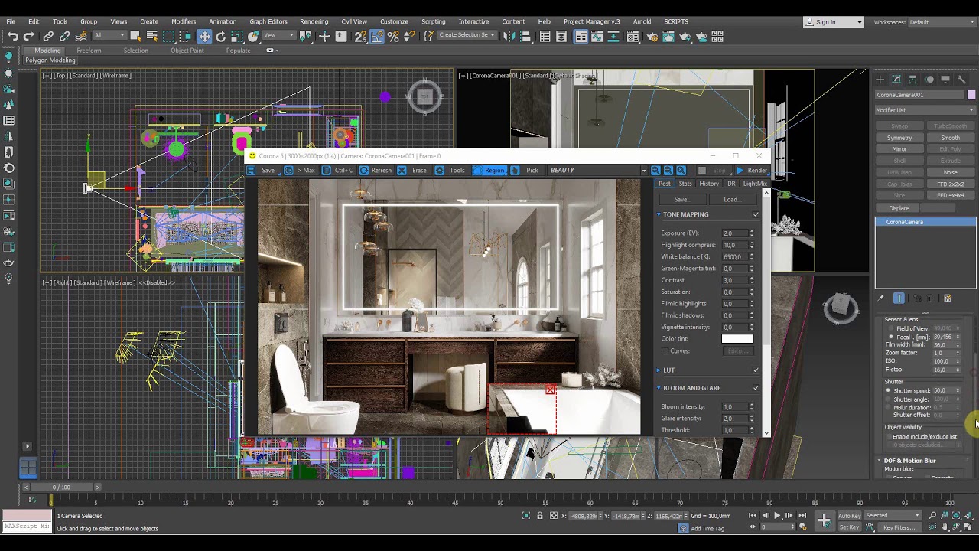
Task: Open the Rendering menu
Action: [x=314, y=21]
